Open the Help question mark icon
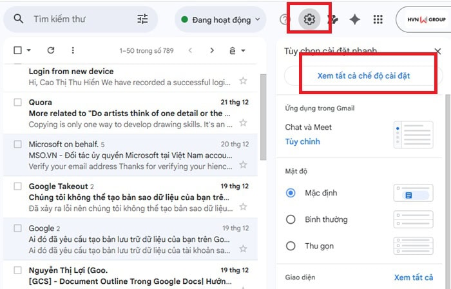This screenshot has height=289, width=451. [284, 19]
